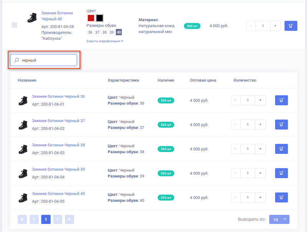Screen dimensions: 307x232
Task: Click text Арт: 200-81-06-01
Action: click(x=48, y=104)
